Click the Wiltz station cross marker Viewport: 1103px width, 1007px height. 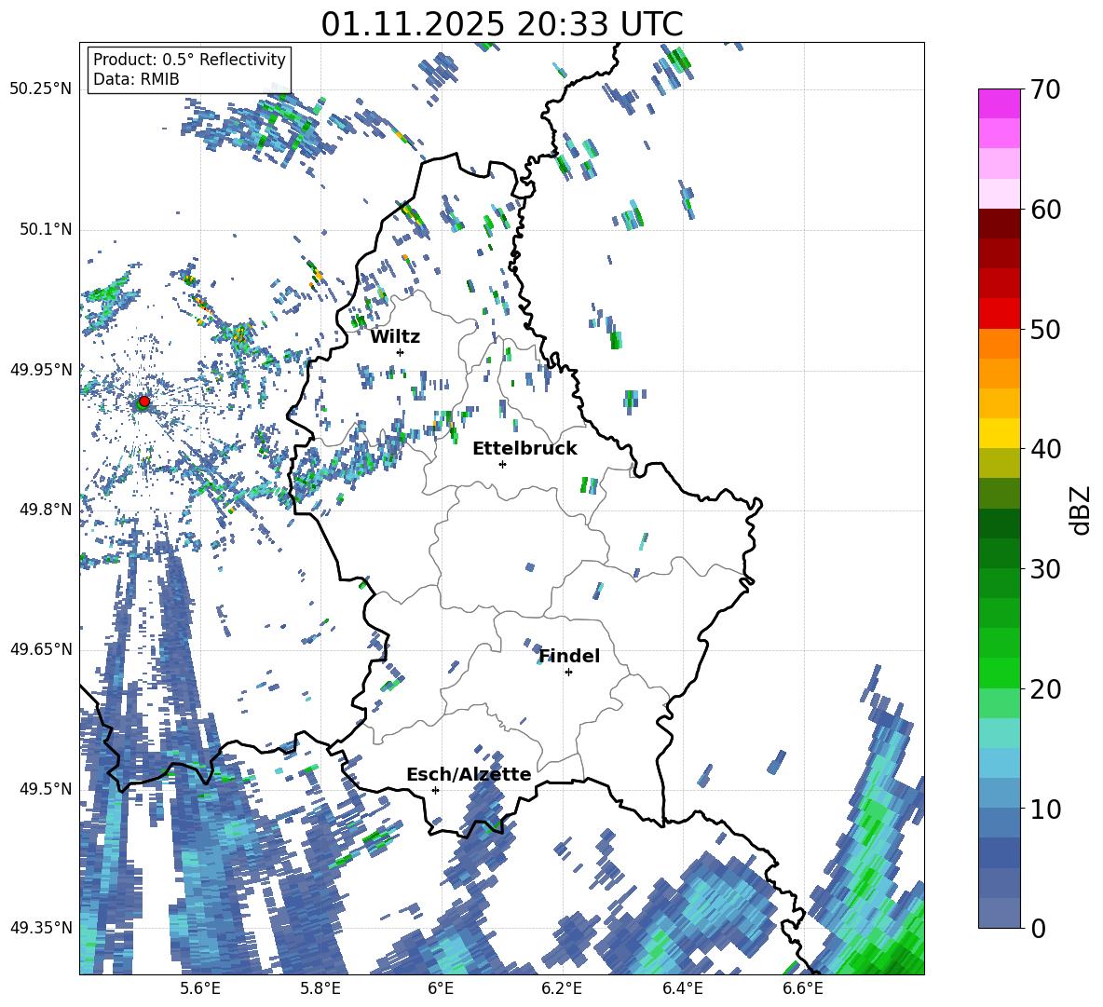pyautogui.click(x=401, y=352)
